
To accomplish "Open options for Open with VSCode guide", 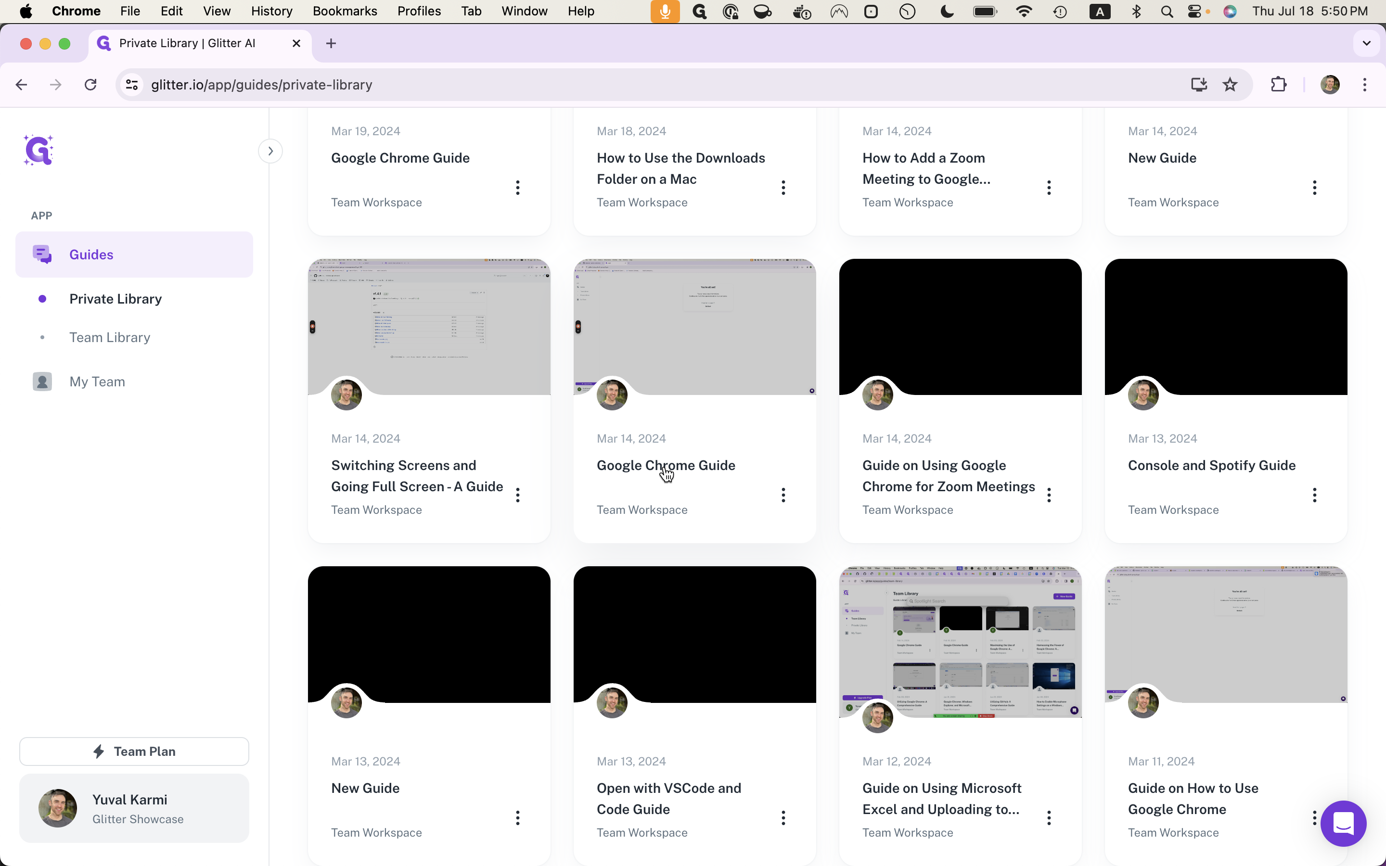I will [x=783, y=818].
